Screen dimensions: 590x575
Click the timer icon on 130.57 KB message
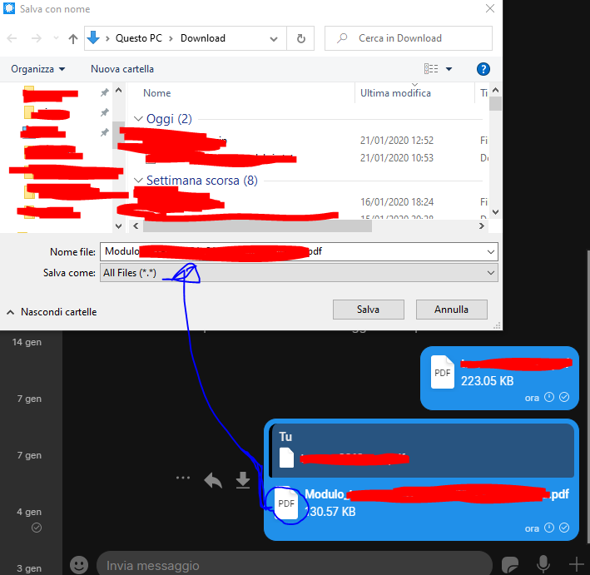[549, 528]
